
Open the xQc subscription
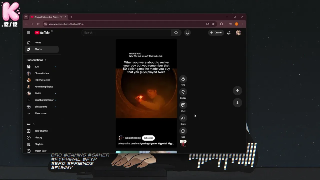coord(41,67)
